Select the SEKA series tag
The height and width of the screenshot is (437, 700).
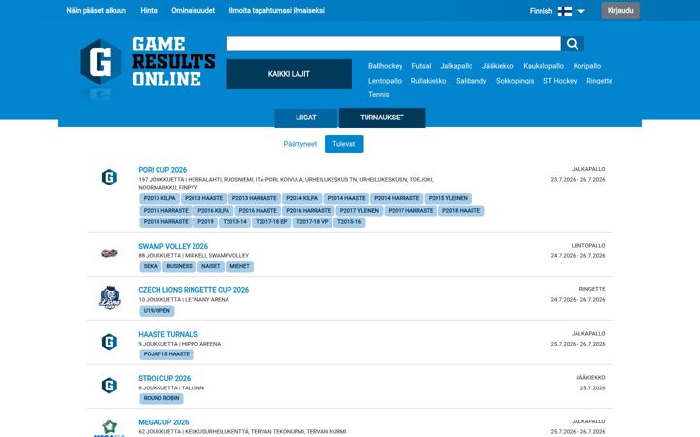151,266
